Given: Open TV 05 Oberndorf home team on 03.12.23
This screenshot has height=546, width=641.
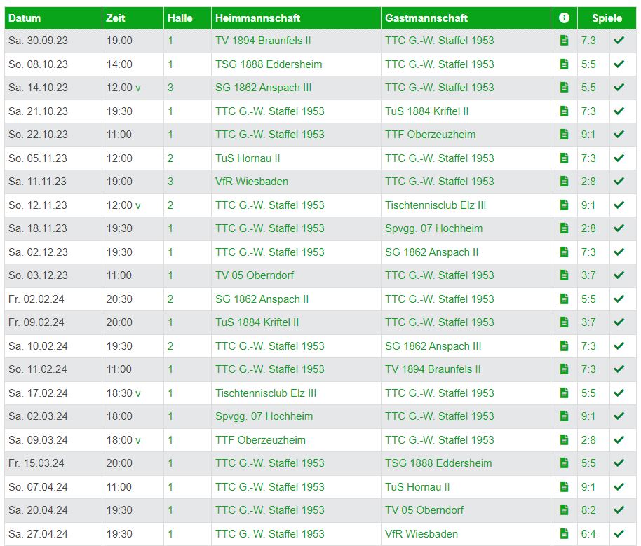Looking at the screenshot, I should 255,276.
